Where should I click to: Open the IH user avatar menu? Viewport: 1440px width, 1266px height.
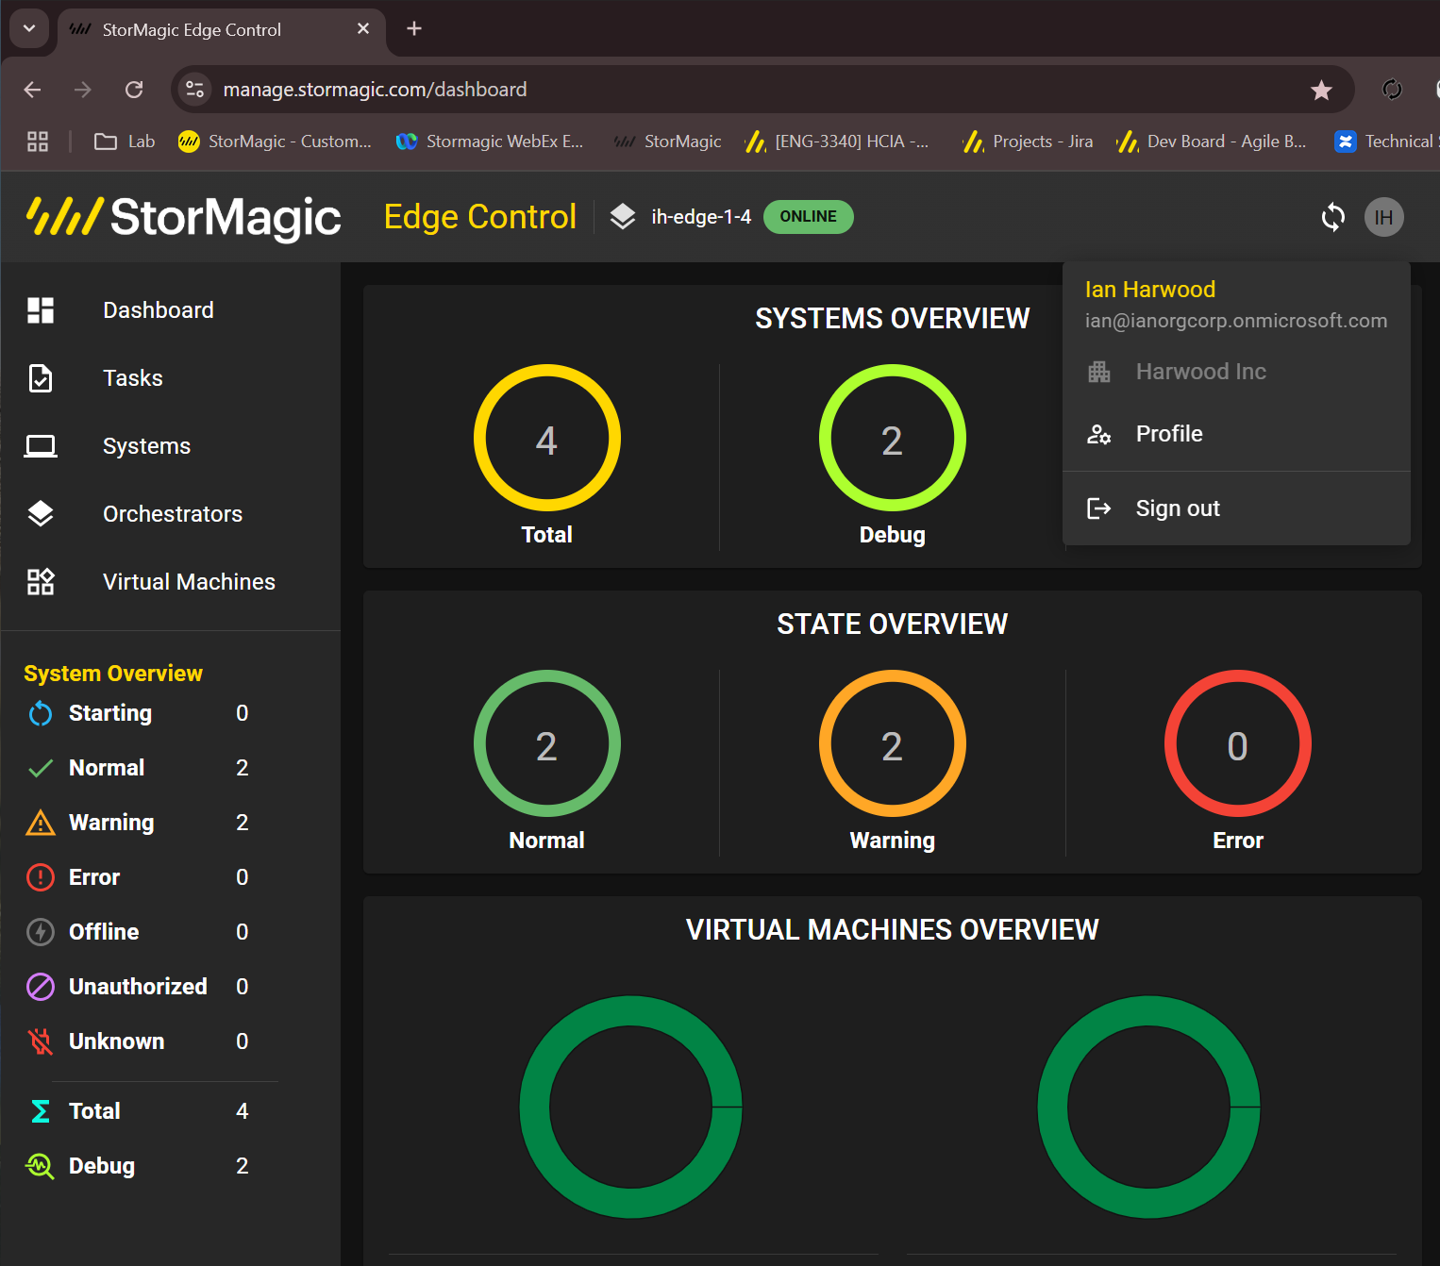click(x=1384, y=217)
